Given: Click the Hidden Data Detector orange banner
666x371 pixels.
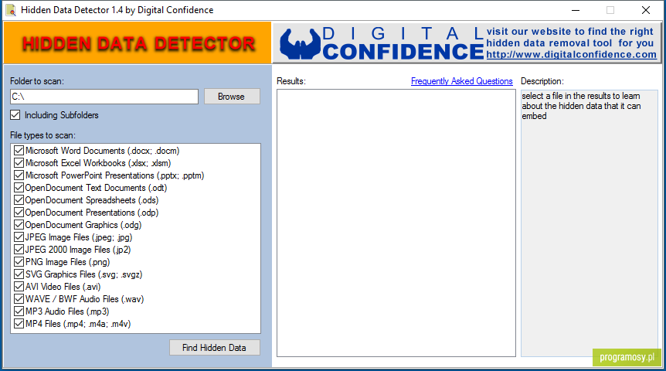Looking at the screenshot, I should click(x=138, y=43).
